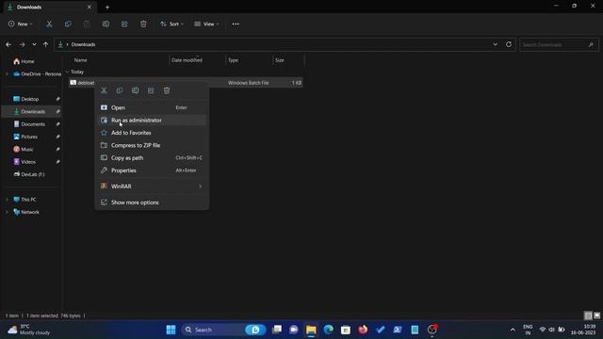Select Run as administrator

(x=152, y=121)
